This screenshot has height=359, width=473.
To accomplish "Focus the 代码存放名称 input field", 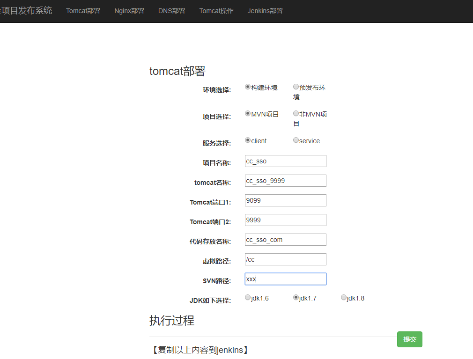I will (285, 240).
